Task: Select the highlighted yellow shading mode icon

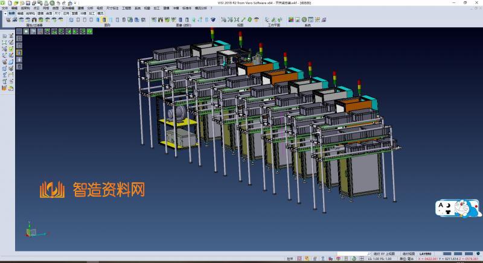Action: pyautogui.click(x=104, y=20)
